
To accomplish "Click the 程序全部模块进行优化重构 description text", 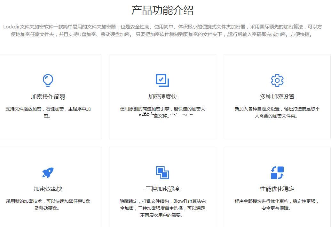I will (x=277, y=201).
